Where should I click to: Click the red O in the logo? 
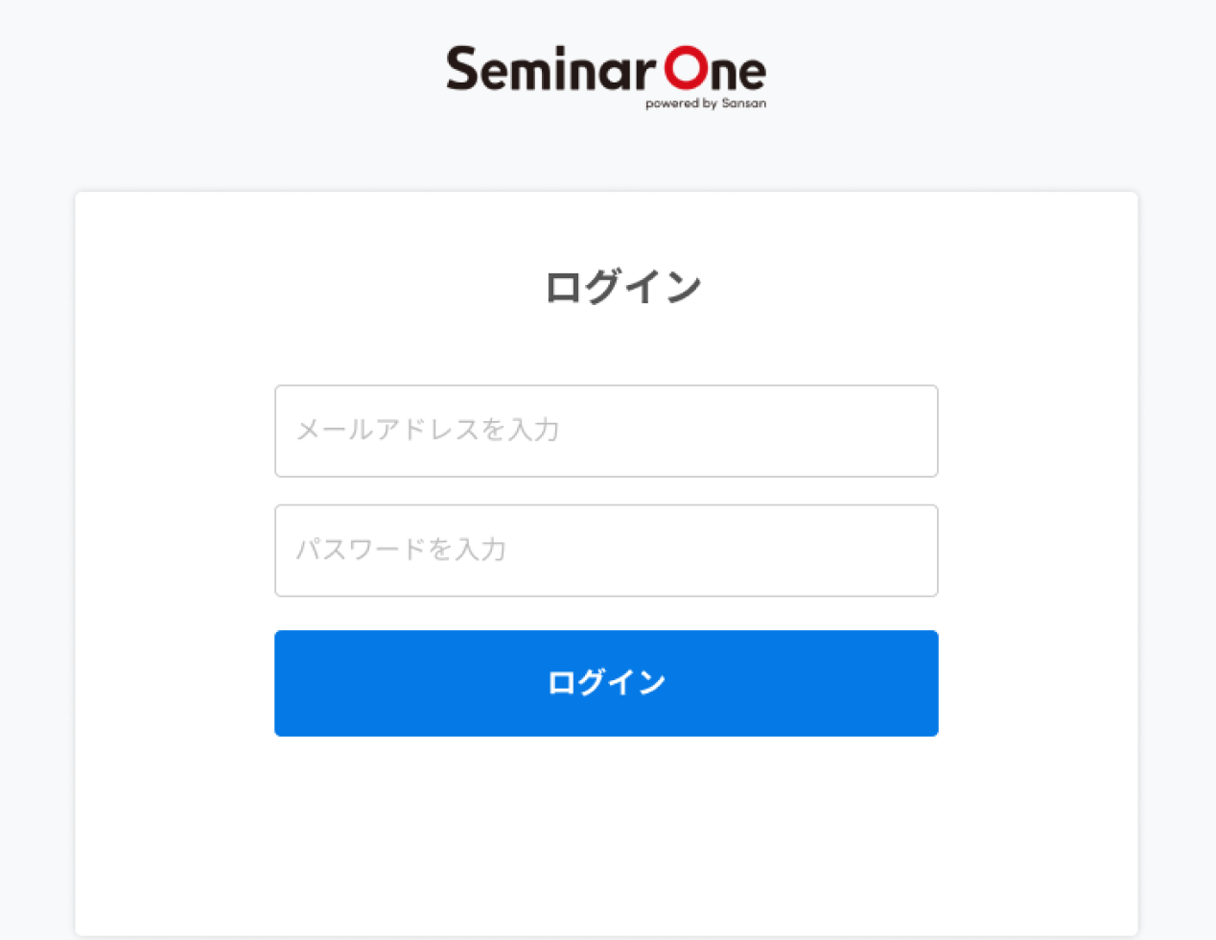[687, 69]
